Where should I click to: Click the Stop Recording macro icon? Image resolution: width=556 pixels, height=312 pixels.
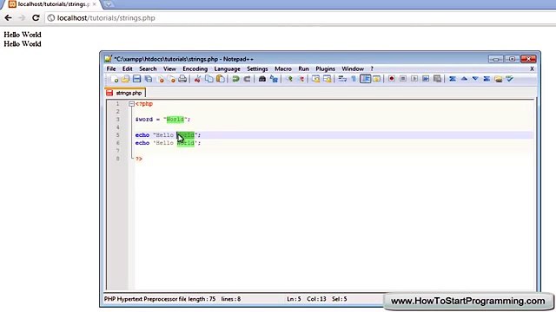pyautogui.click(x=403, y=79)
